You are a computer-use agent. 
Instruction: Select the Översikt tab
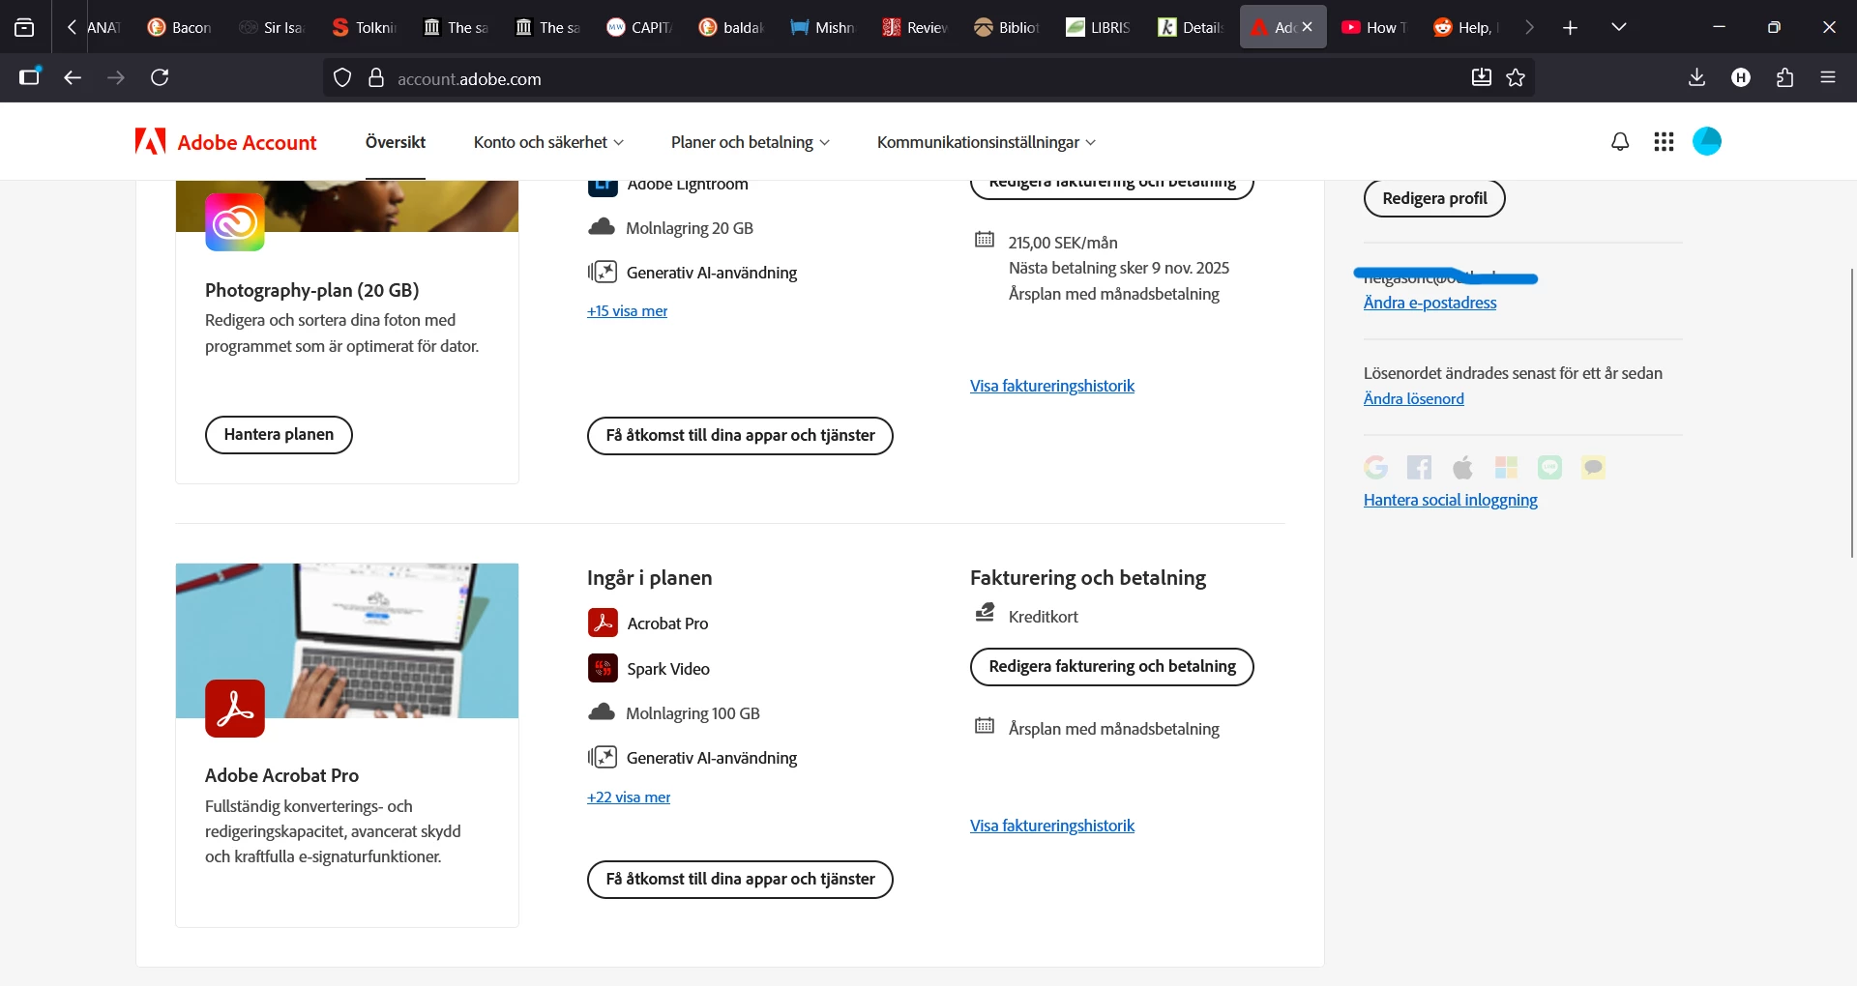click(x=396, y=142)
